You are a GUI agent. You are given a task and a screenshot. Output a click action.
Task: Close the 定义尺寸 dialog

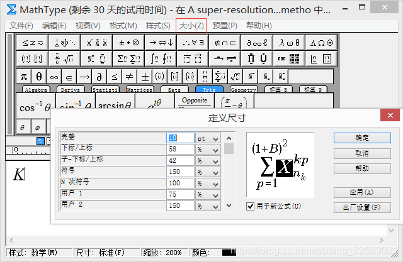pos(390,115)
